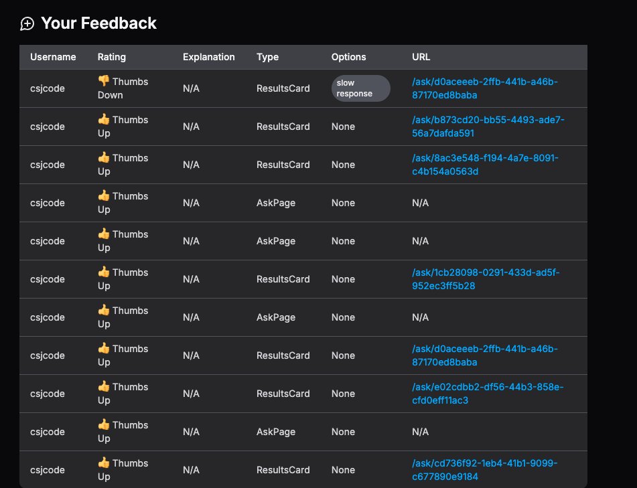Click the thumbs up emoji in the 8ac3e548 row
The width and height of the screenshot is (637, 488).
click(104, 157)
